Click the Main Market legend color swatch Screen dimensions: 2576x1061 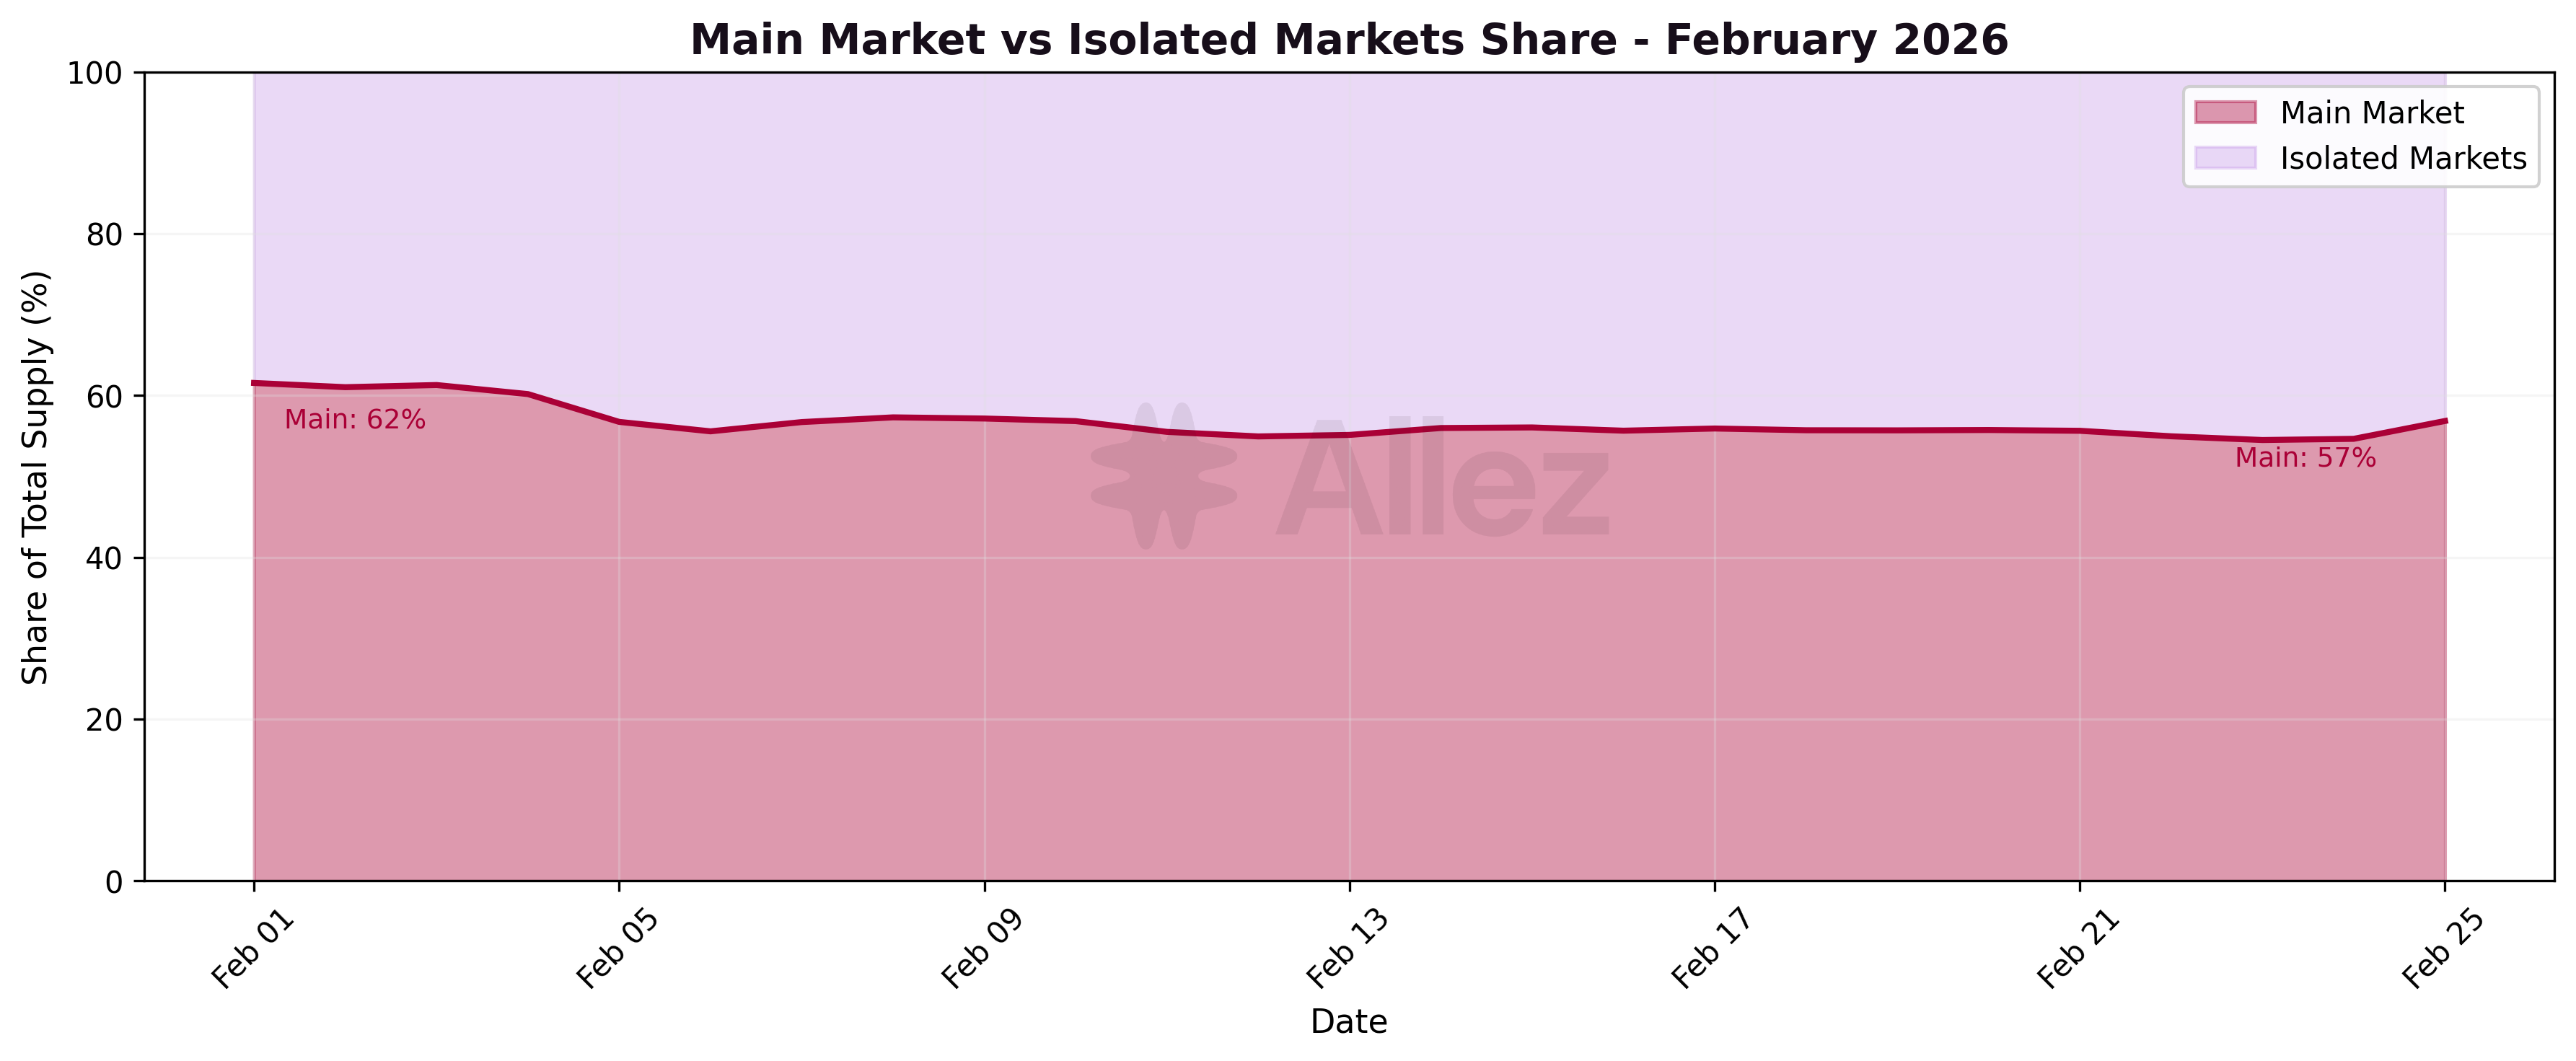2225,112
